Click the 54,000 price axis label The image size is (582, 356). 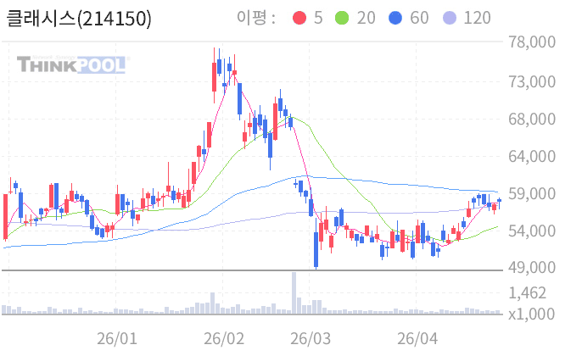click(x=532, y=231)
